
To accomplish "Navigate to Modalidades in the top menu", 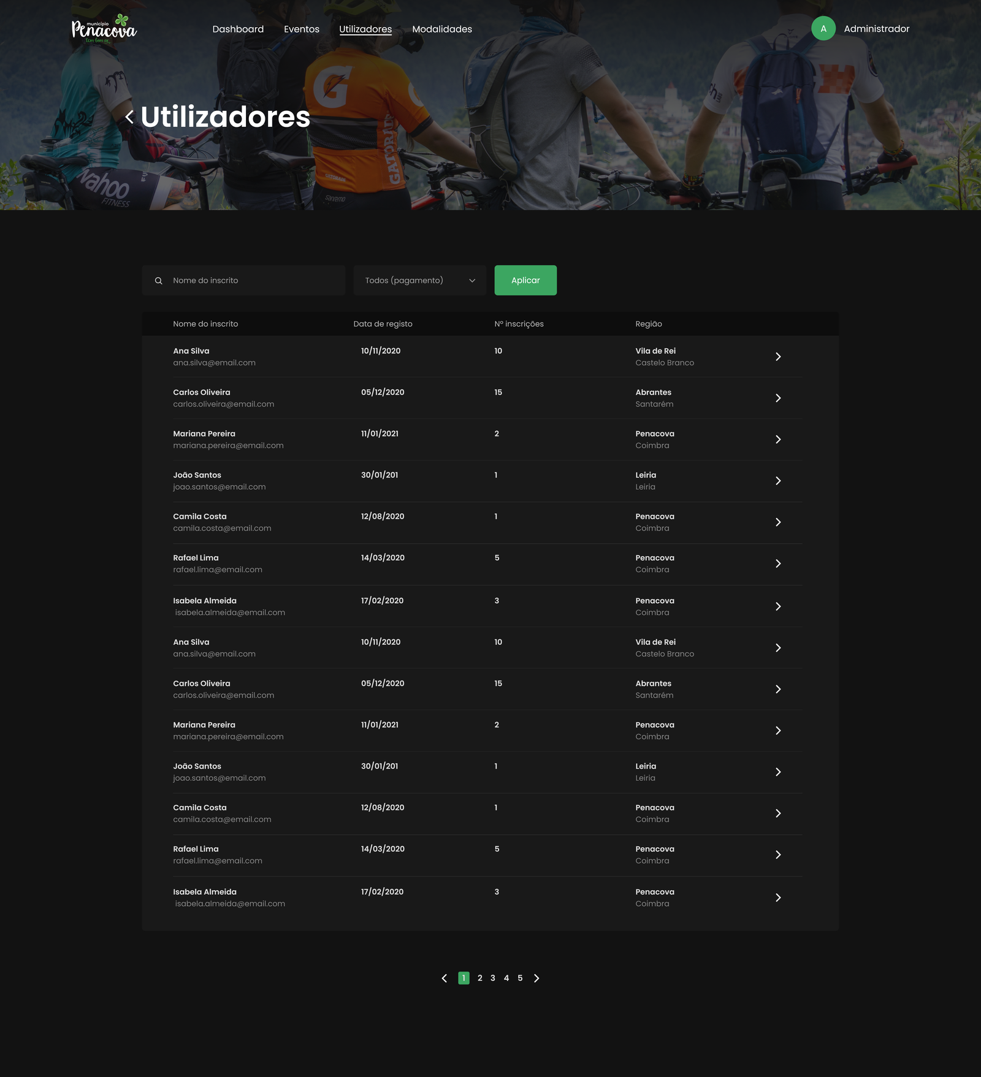I will tap(441, 29).
